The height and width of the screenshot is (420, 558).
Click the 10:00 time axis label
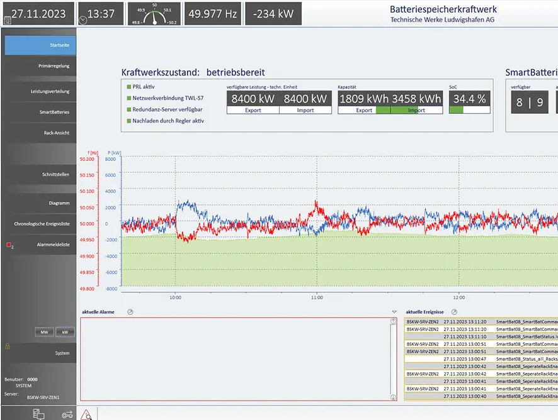click(x=175, y=297)
